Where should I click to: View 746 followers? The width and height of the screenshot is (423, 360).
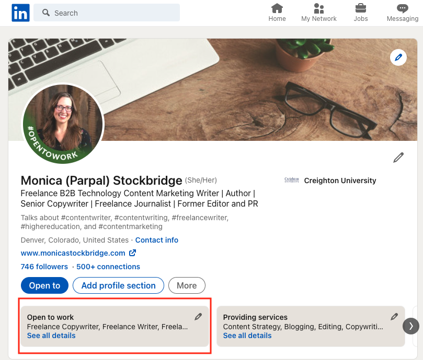[x=44, y=267]
